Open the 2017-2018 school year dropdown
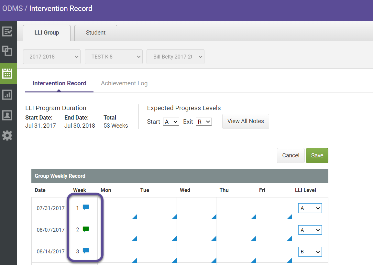This screenshot has height=265, width=373. [51, 57]
